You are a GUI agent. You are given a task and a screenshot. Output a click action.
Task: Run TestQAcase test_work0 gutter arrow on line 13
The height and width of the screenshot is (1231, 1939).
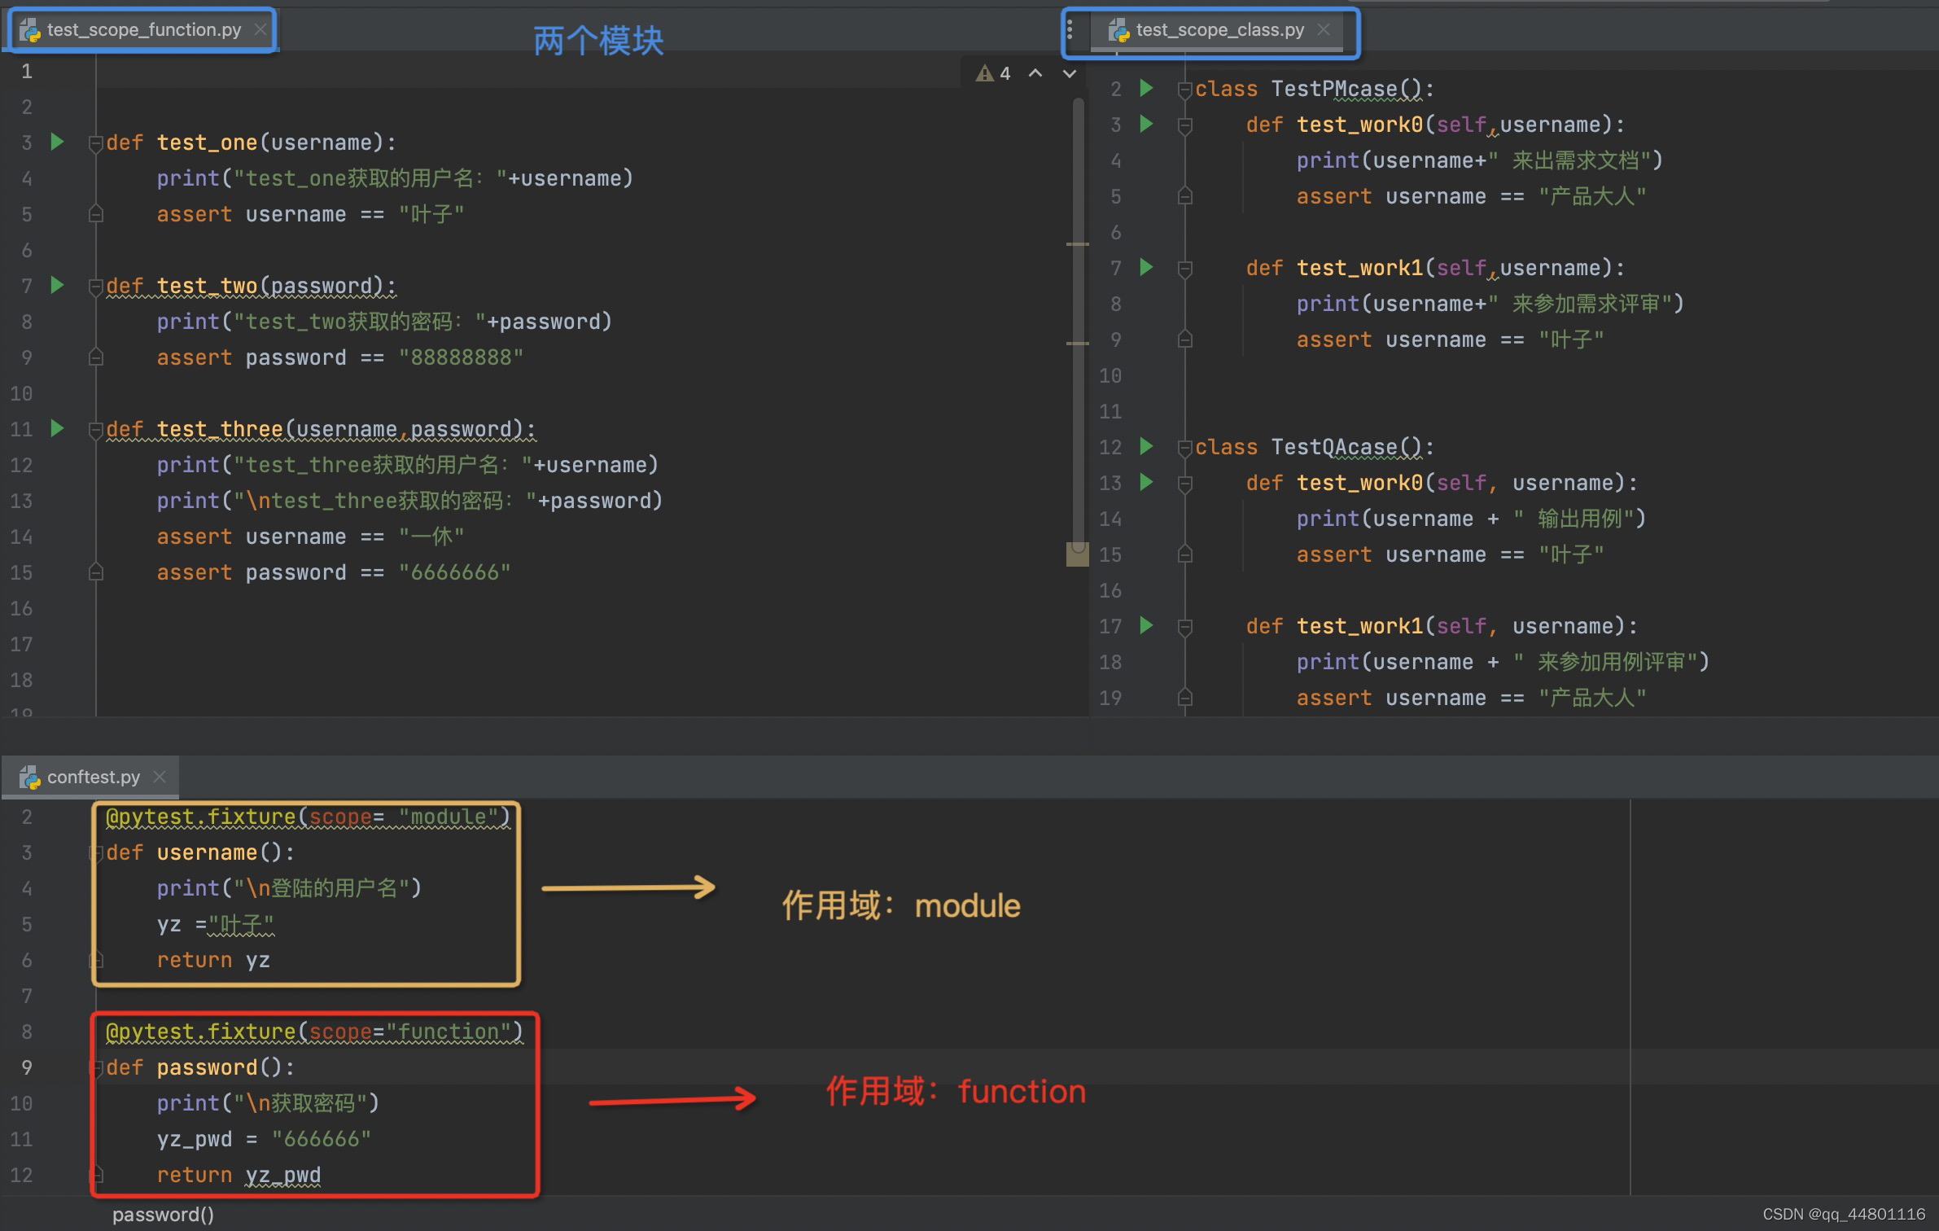[x=1146, y=482]
